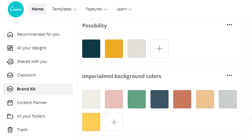The width and height of the screenshot is (252, 140).
Task: Click the Canva logo
Action: (16, 9)
